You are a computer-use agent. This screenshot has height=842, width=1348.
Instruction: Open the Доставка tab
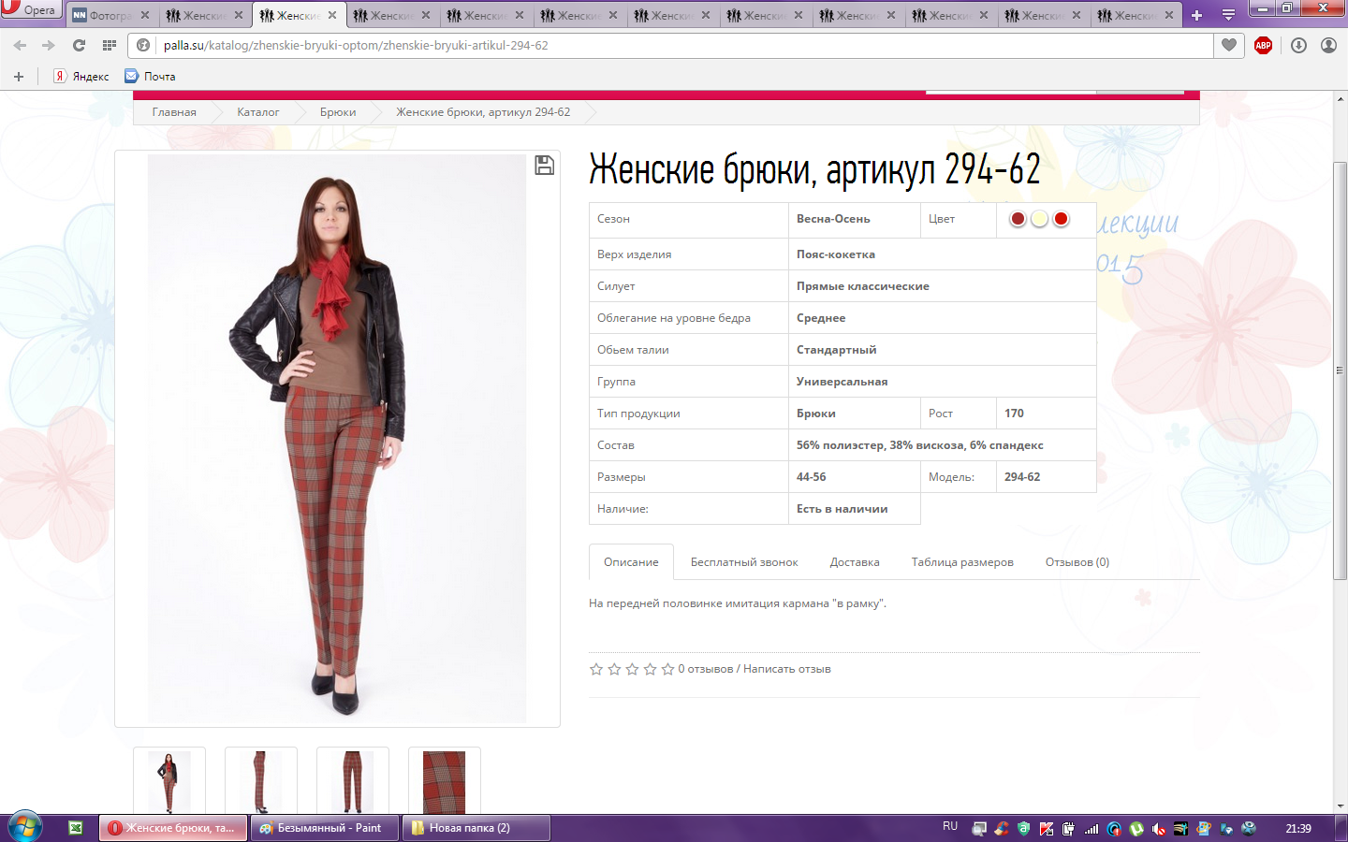pyautogui.click(x=855, y=562)
